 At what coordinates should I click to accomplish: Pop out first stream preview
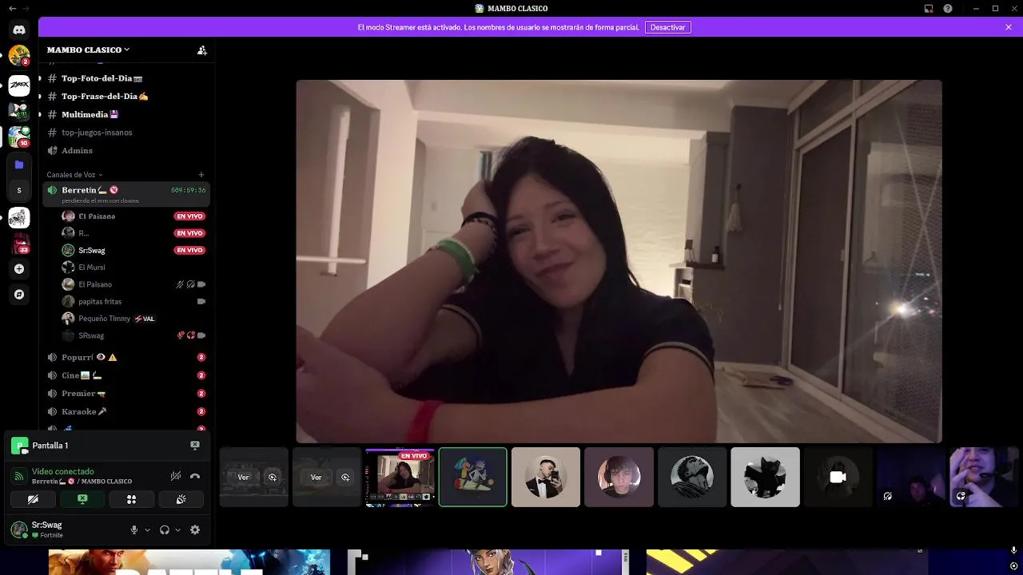pos(273,477)
